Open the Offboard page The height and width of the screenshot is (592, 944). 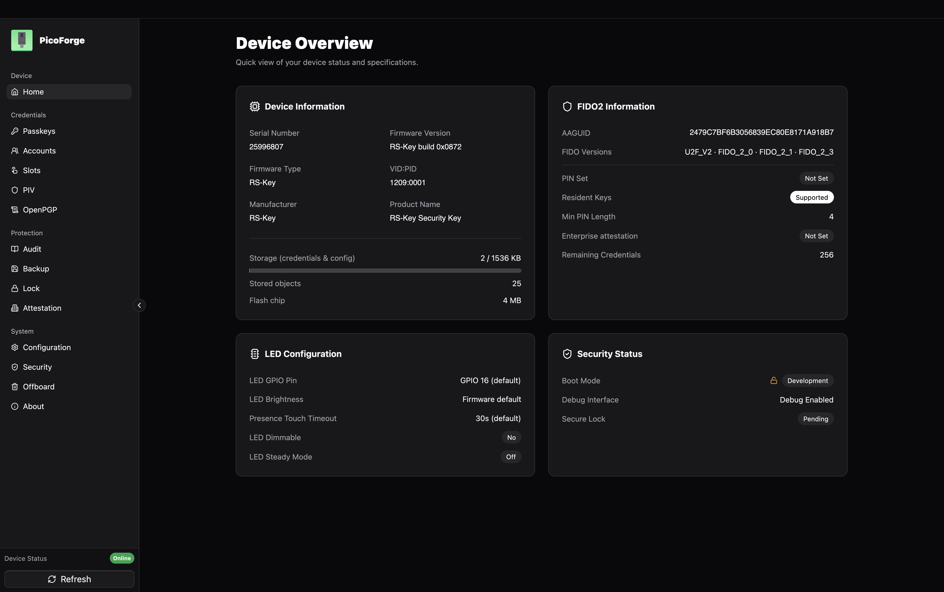point(69,386)
